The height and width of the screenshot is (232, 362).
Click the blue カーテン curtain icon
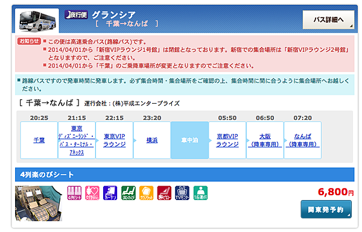tap(110, 193)
